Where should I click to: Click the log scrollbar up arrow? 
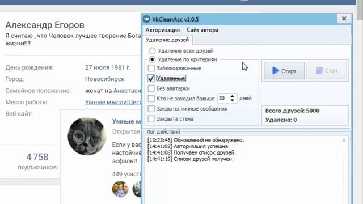pyautogui.click(x=344, y=140)
